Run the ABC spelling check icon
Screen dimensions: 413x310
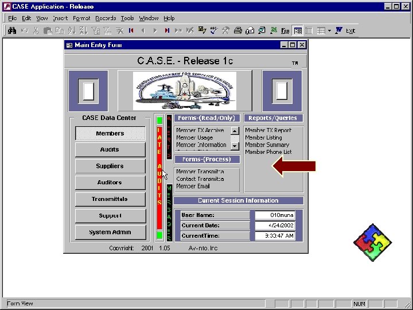214,30
